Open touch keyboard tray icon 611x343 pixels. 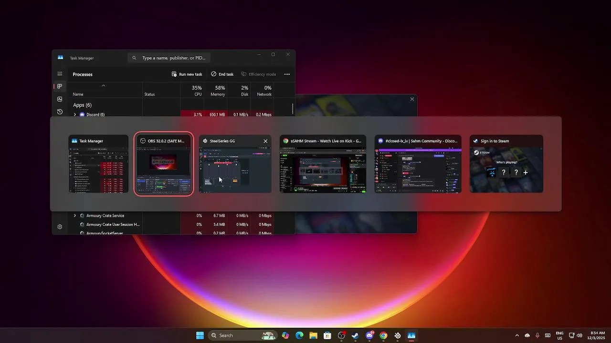tap(548, 335)
